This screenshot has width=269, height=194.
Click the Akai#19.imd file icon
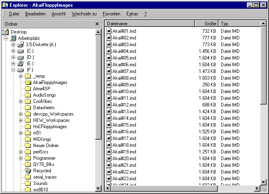click(109, 152)
